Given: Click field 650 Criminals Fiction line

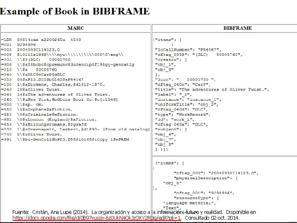Looking at the screenshot, I should [40, 114].
